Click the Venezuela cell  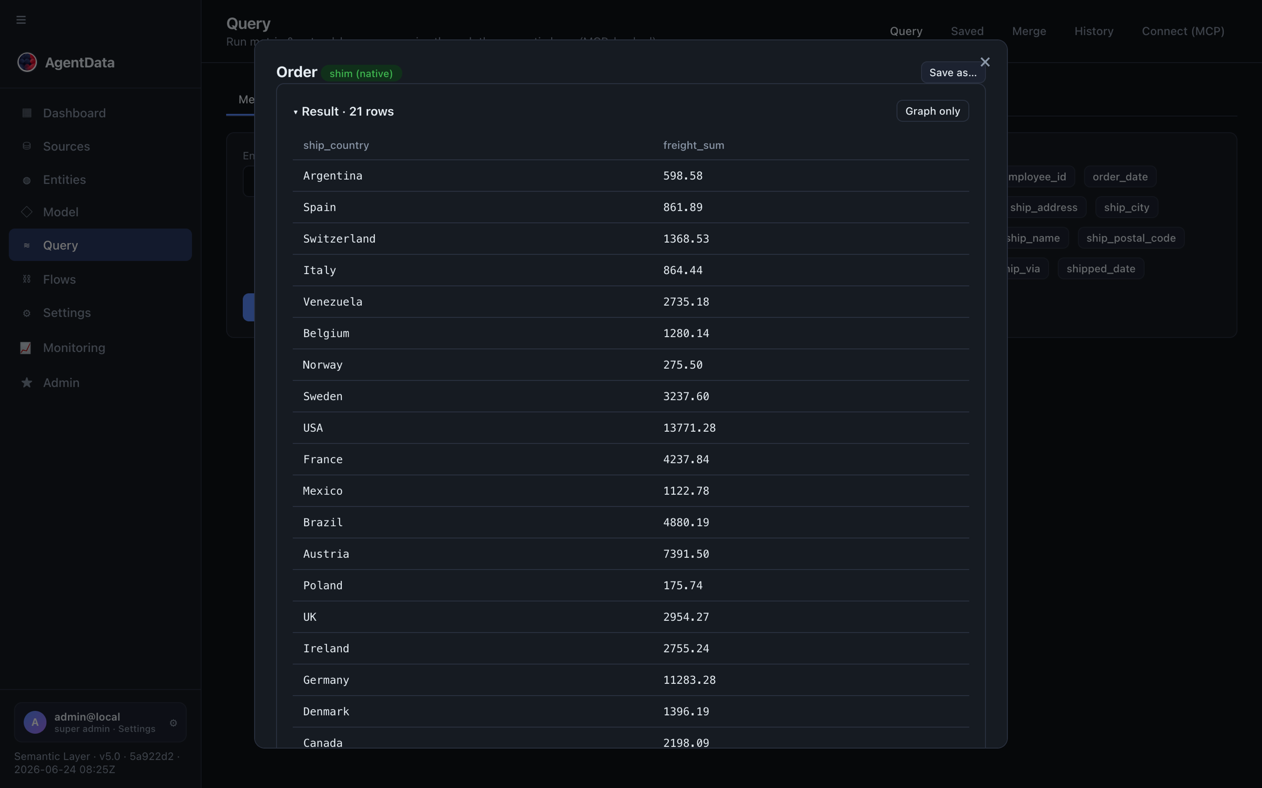(x=333, y=302)
